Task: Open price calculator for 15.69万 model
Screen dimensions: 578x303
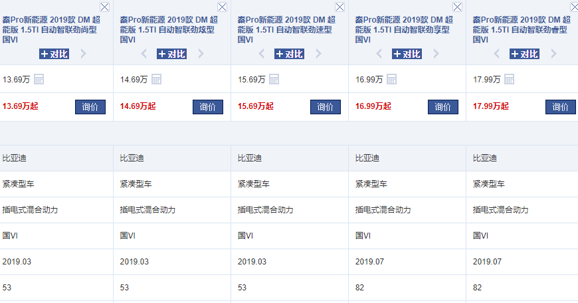Action: [x=274, y=80]
